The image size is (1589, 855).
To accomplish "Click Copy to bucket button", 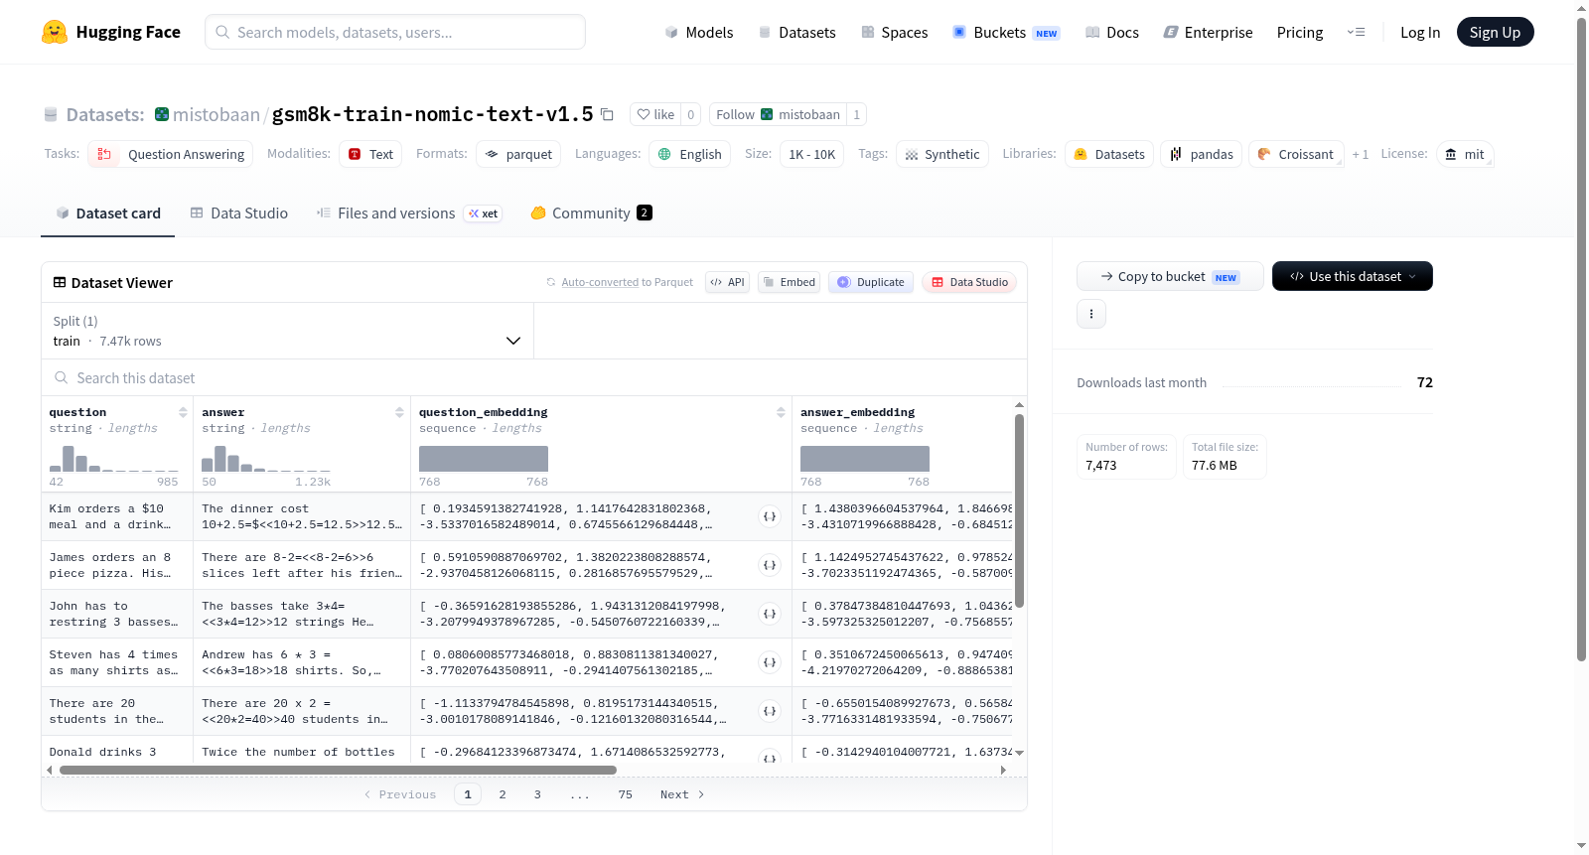I will coord(1170,276).
